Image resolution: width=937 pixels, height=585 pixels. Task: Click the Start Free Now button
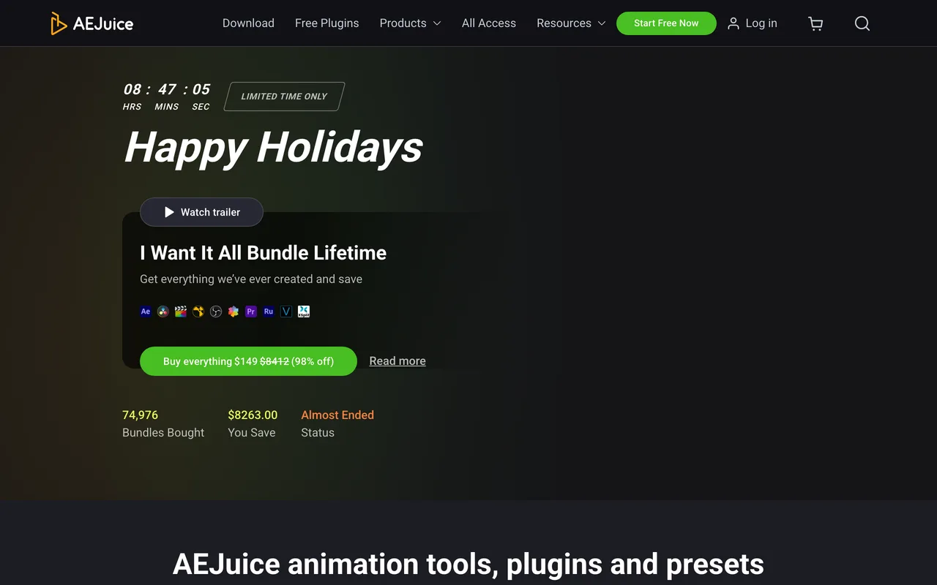[x=666, y=23]
